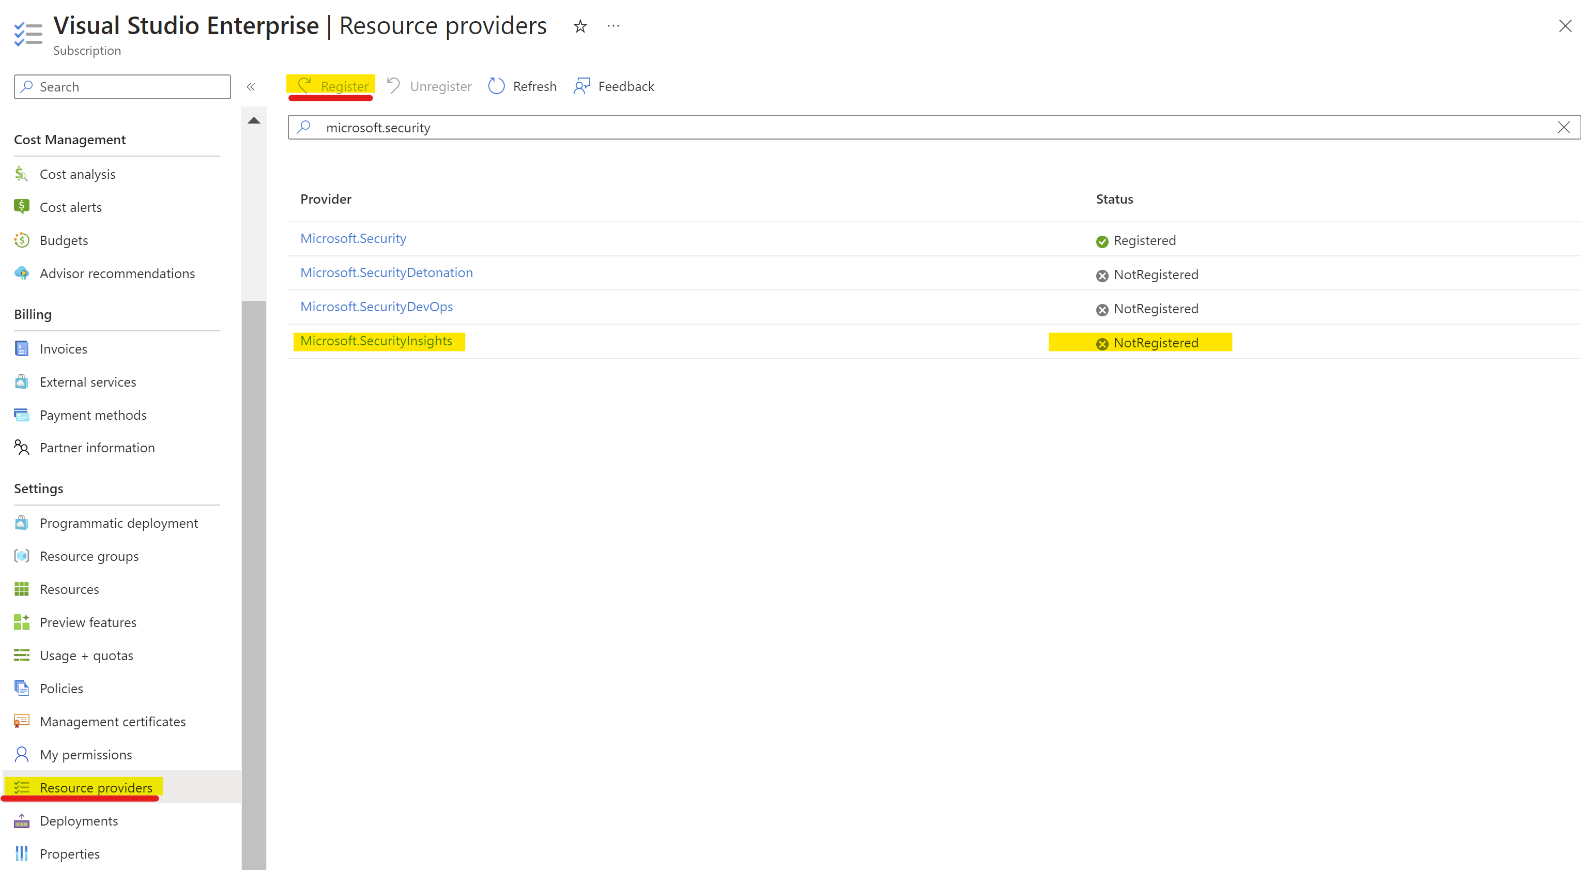Click the Partner information people icon
The height and width of the screenshot is (870, 1581).
coord(22,448)
